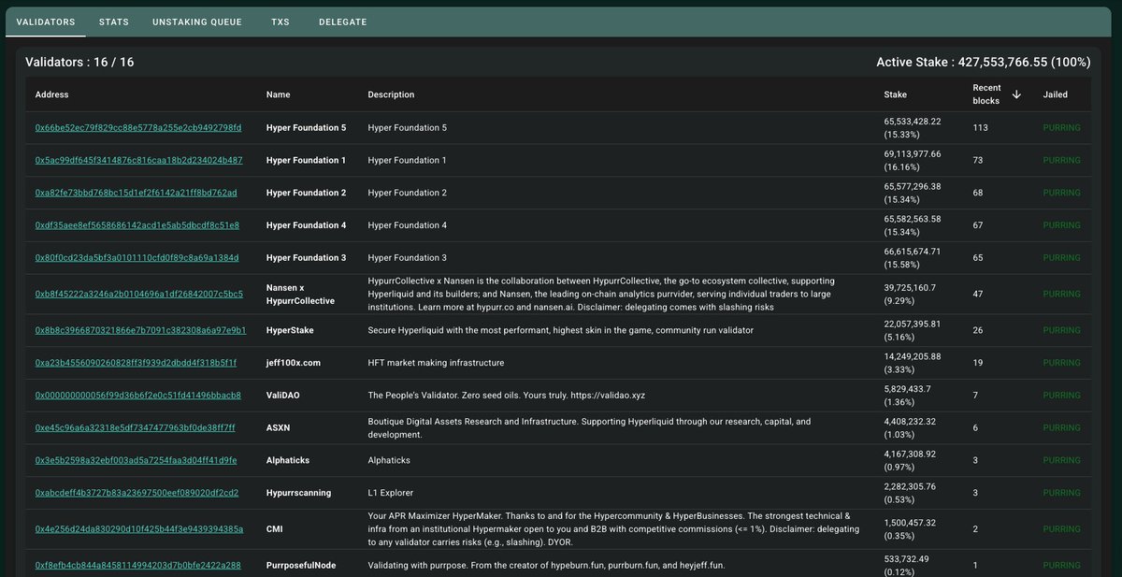1122x577 pixels.
Task: Open jeff100x.com address link 0xa23b4556090260828ff3...
Action: [137, 363]
